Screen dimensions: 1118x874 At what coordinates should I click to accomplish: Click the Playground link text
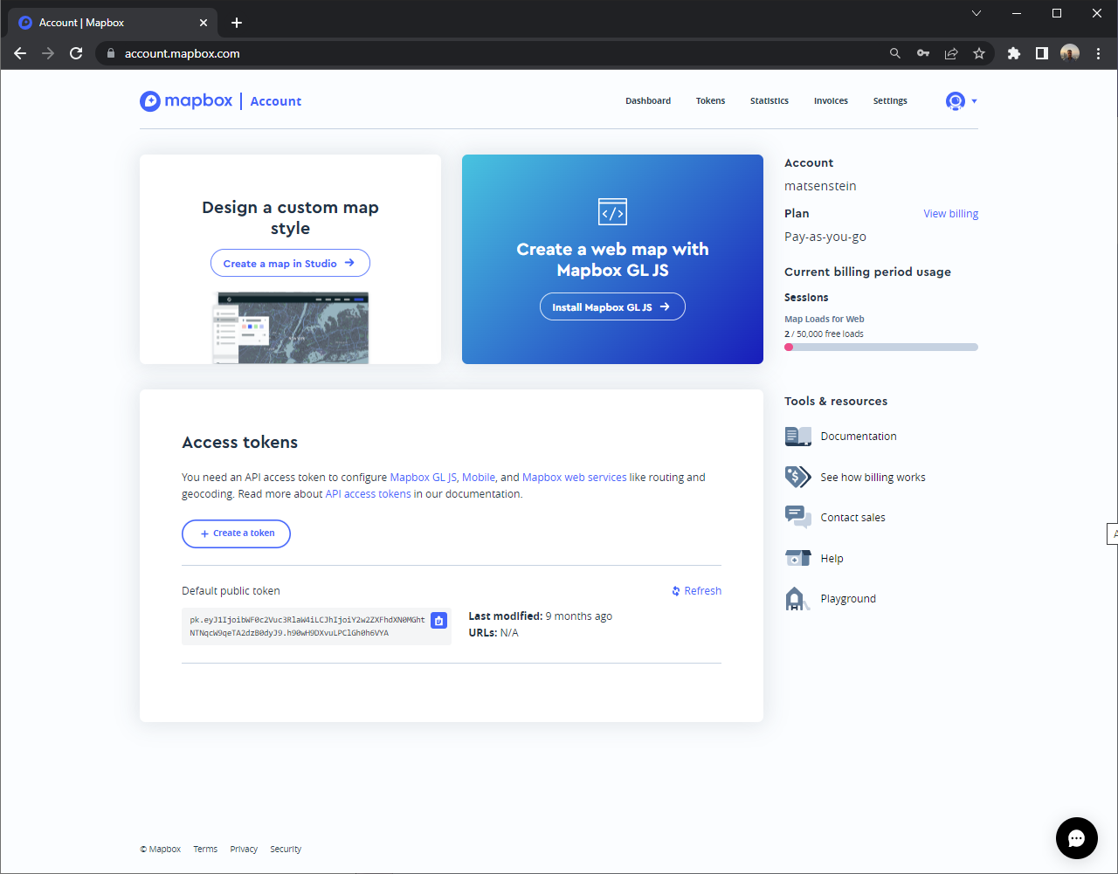[x=848, y=599]
